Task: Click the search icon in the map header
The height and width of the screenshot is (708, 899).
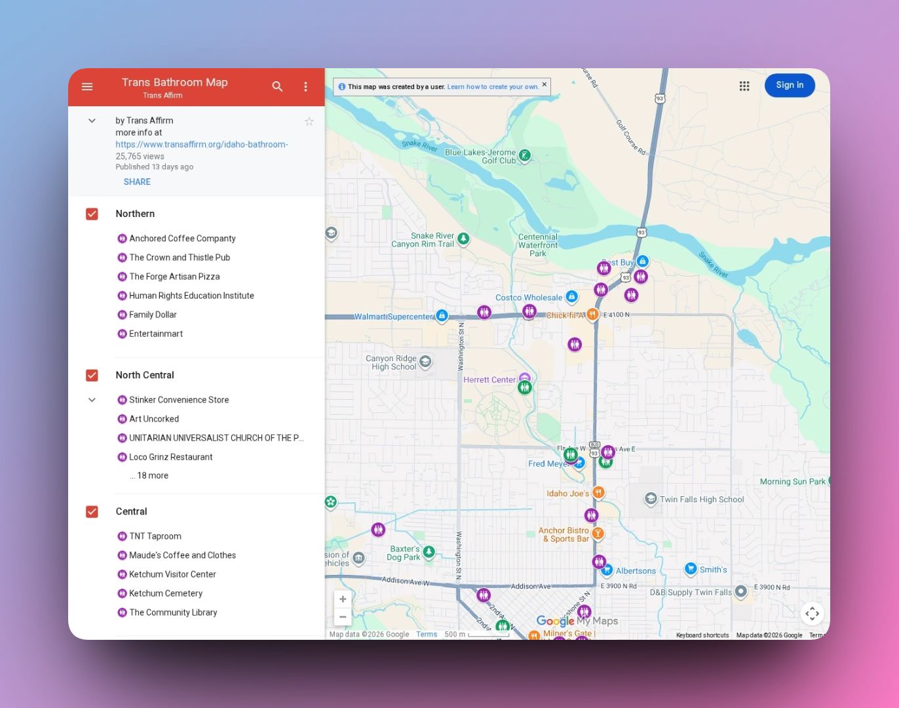Action: (277, 87)
